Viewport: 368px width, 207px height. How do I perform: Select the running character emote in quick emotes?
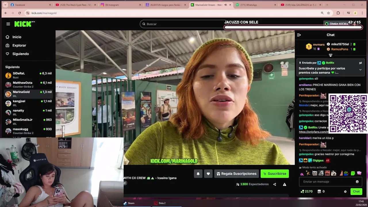click(x=308, y=173)
